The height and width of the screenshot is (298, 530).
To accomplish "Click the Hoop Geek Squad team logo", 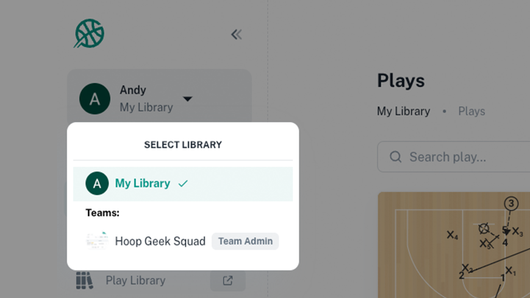I will 97,241.
